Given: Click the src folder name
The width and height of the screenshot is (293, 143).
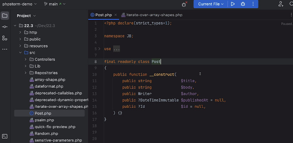Looking at the screenshot, I should click(x=32, y=53).
